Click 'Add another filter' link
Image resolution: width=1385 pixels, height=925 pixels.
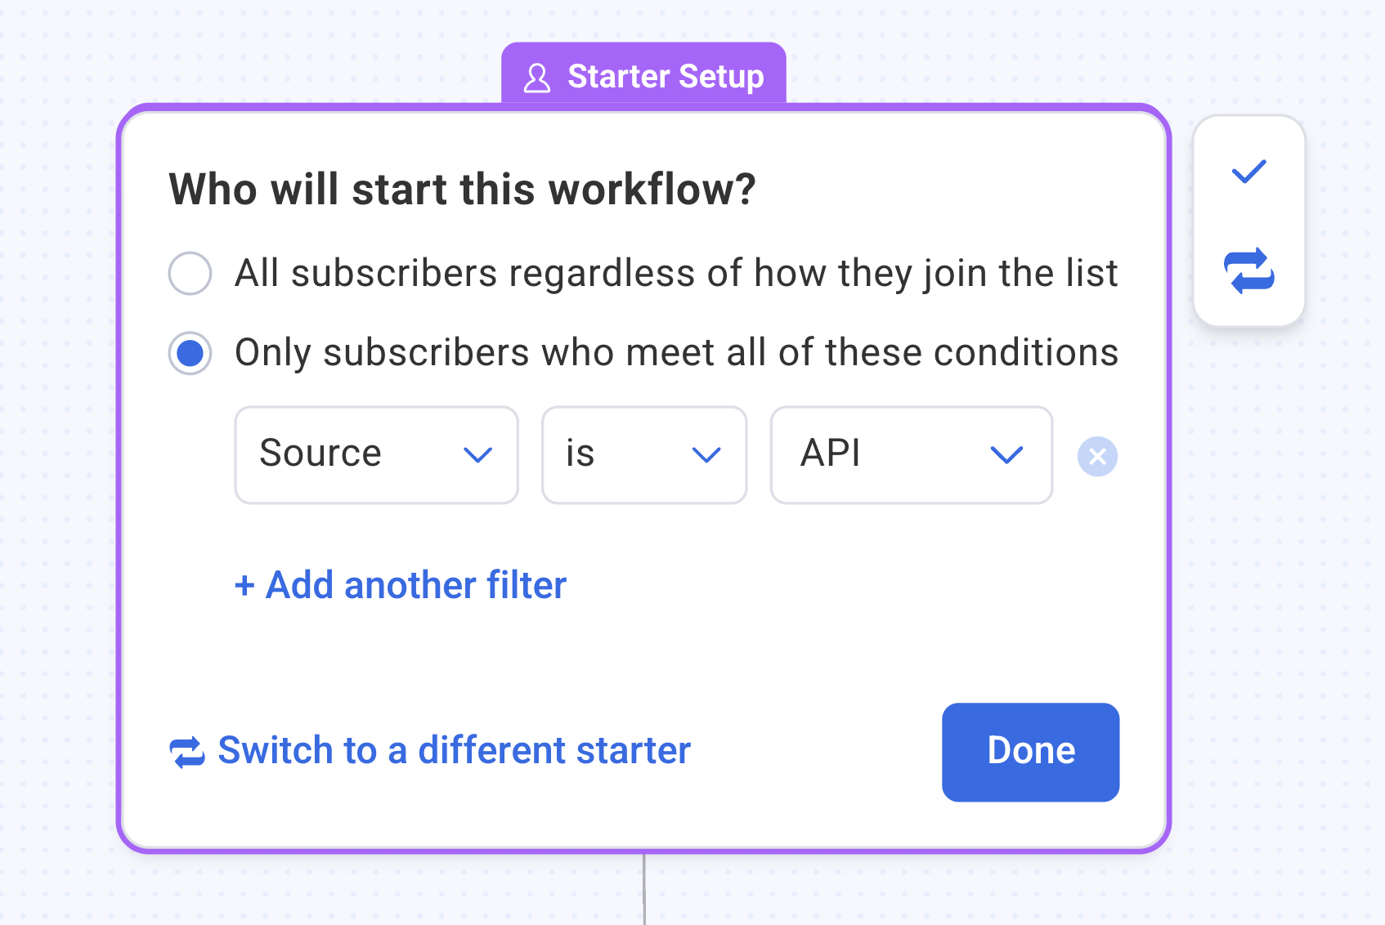[415, 586]
